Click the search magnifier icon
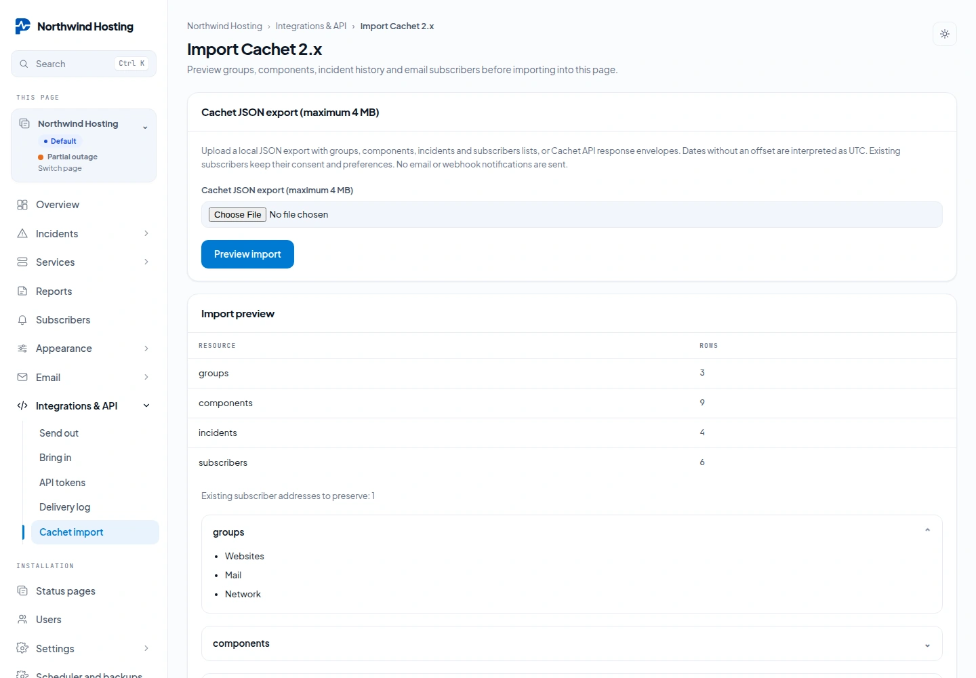 click(24, 64)
